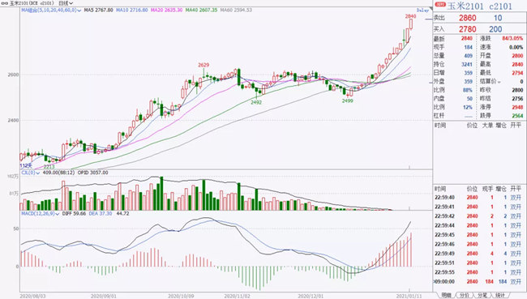Viewport: 527px width, 299px height.
Task: Click the 昨结 value 2756
Action: 517,99
